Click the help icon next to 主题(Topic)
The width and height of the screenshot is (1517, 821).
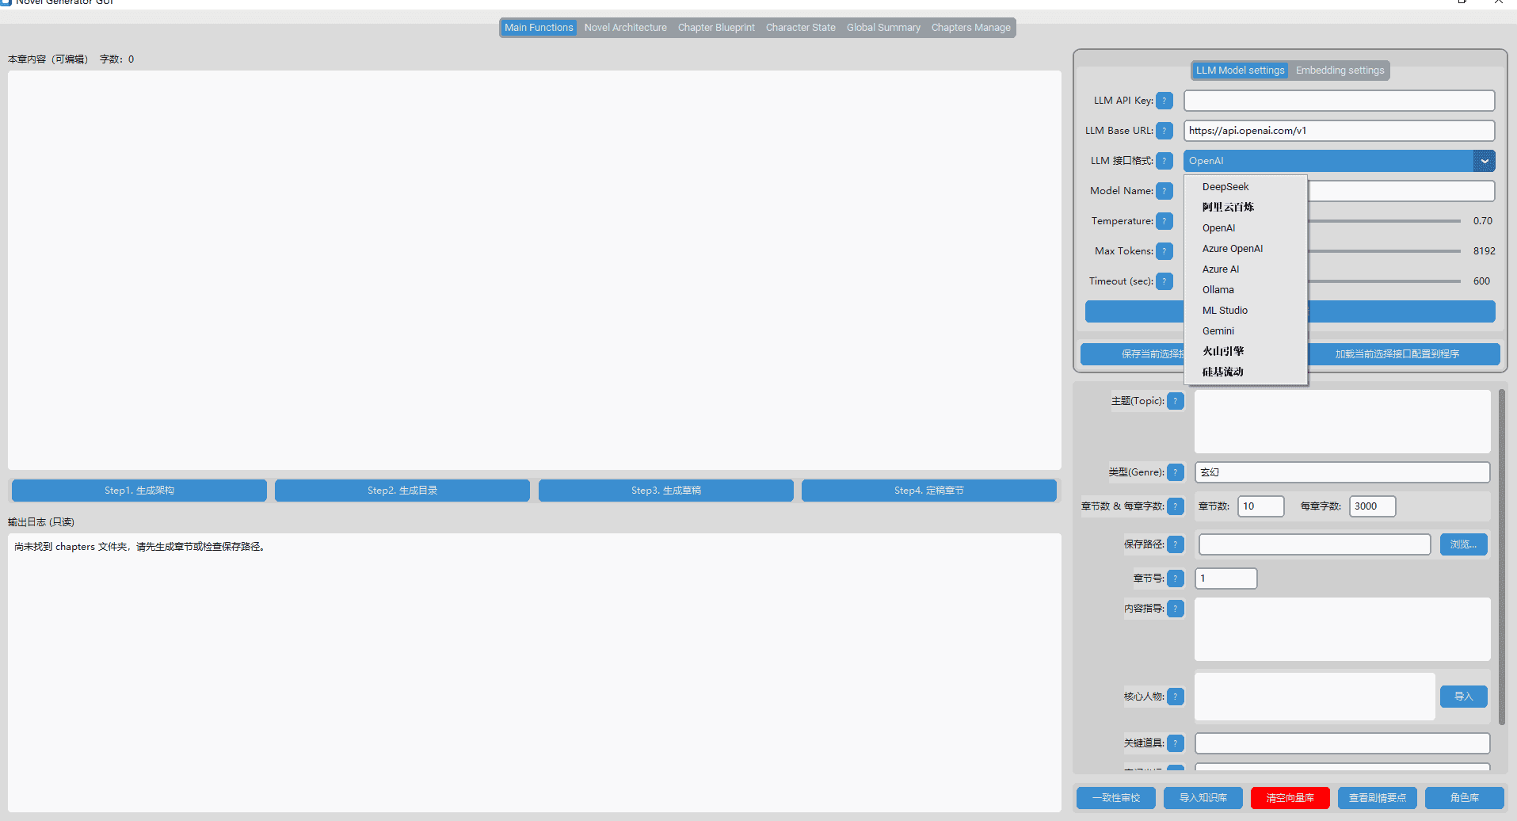click(x=1176, y=401)
